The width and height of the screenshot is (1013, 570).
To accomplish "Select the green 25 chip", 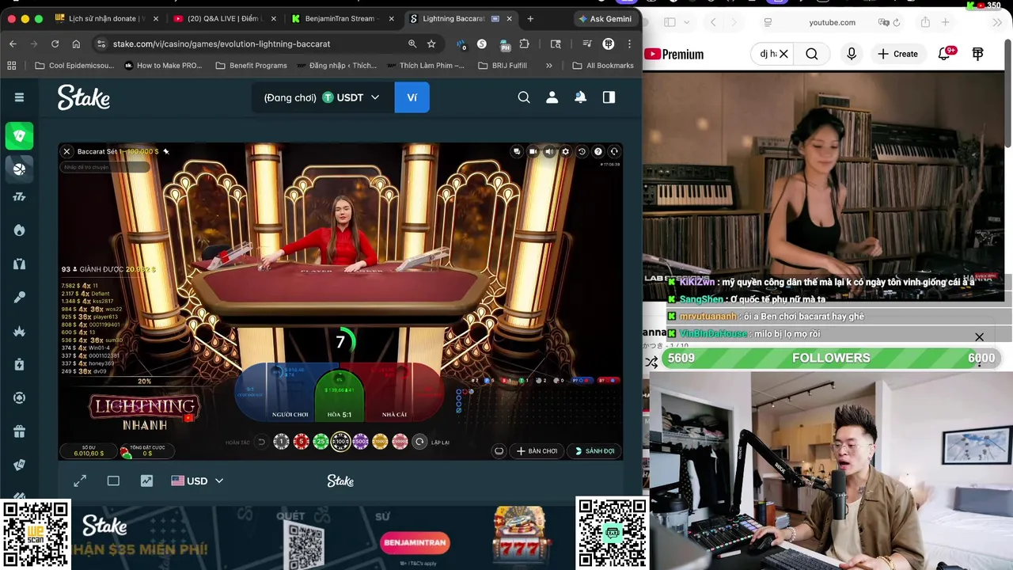I will pyautogui.click(x=321, y=442).
